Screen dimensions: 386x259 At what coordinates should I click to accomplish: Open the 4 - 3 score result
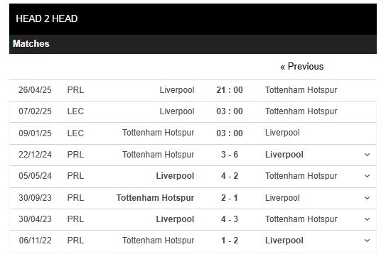(x=230, y=219)
